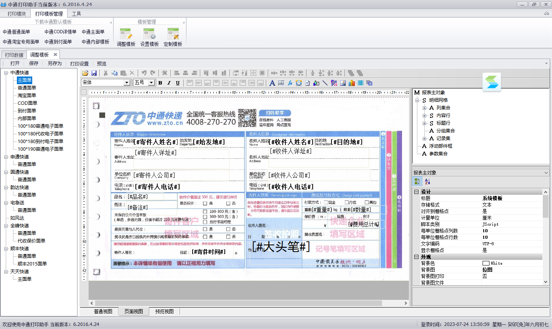Select the 浮动部件框 node
The height and width of the screenshot is (329, 552).
coord(440,146)
